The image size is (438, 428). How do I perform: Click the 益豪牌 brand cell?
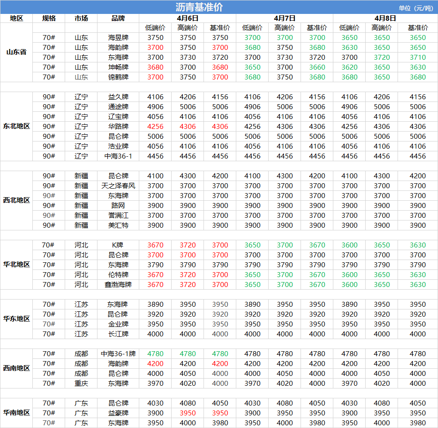tap(118, 413)
